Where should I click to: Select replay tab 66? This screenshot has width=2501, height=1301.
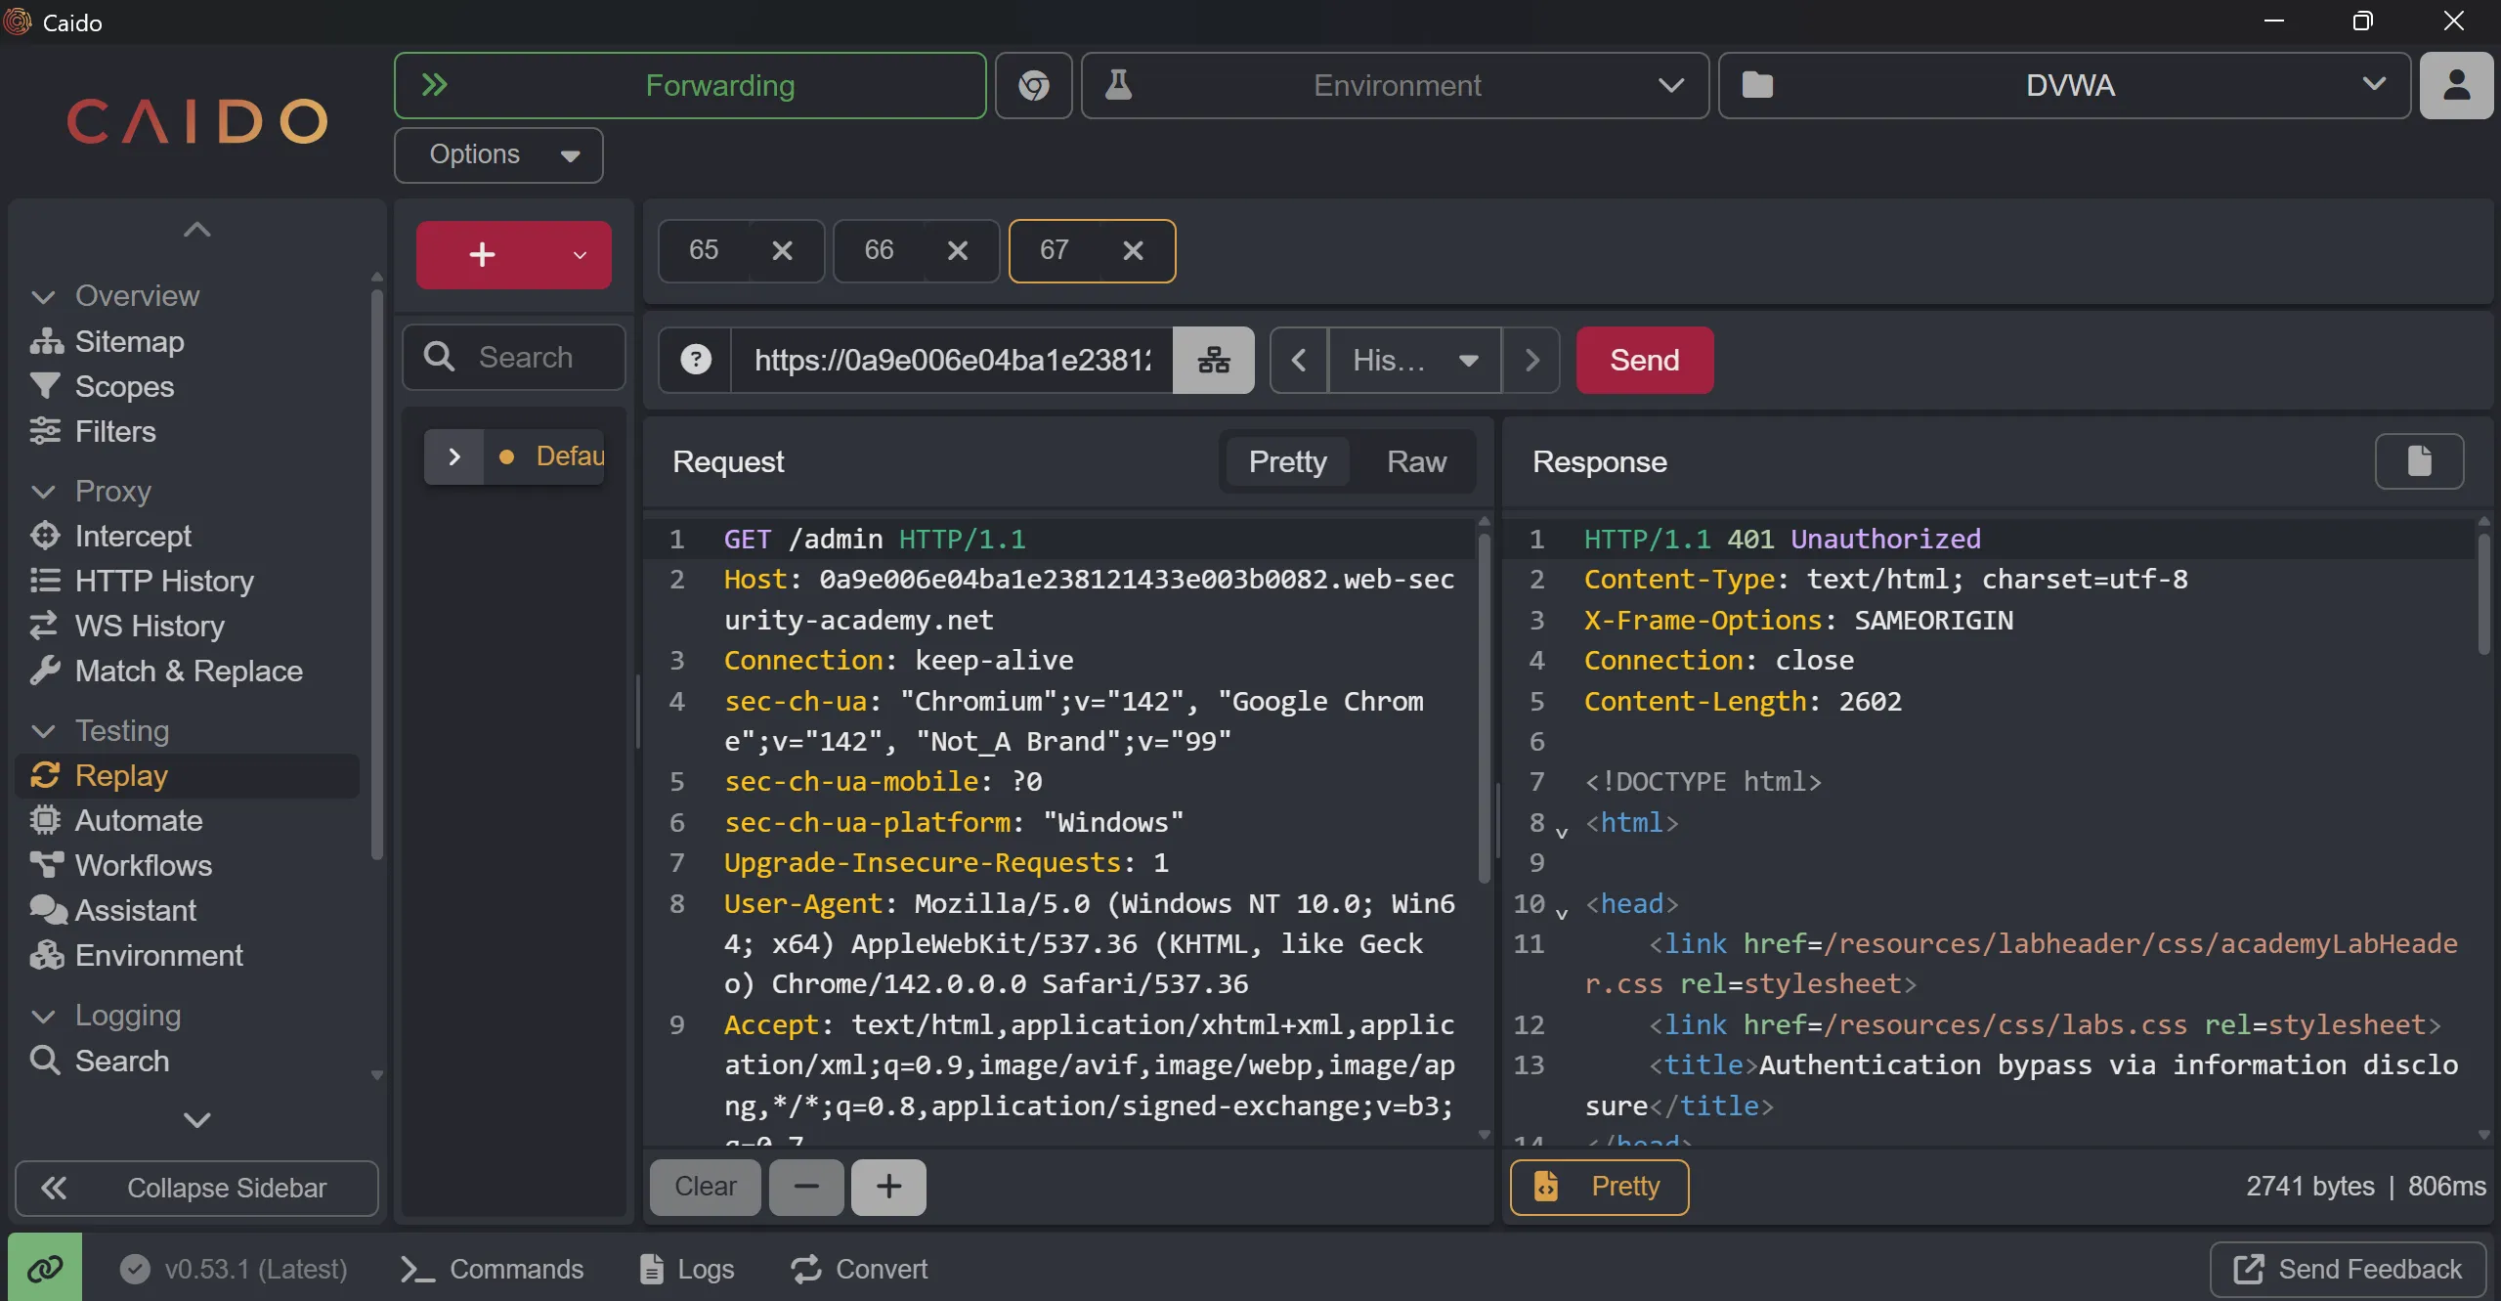[879, 250]
